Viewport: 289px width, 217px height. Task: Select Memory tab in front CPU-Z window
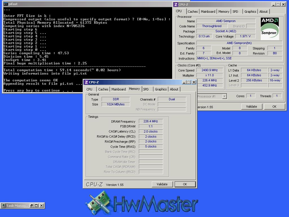click(134, 89)
